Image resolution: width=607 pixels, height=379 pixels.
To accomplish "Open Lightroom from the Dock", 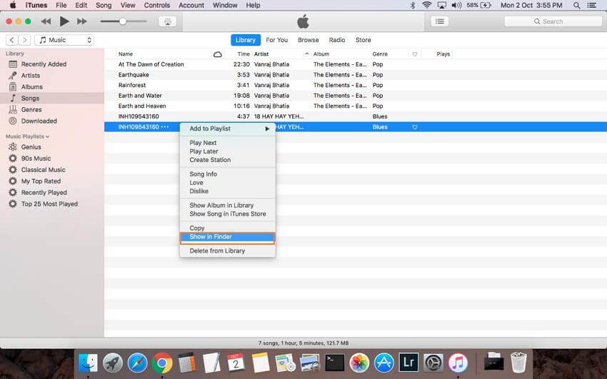I will tap(408, 363).
